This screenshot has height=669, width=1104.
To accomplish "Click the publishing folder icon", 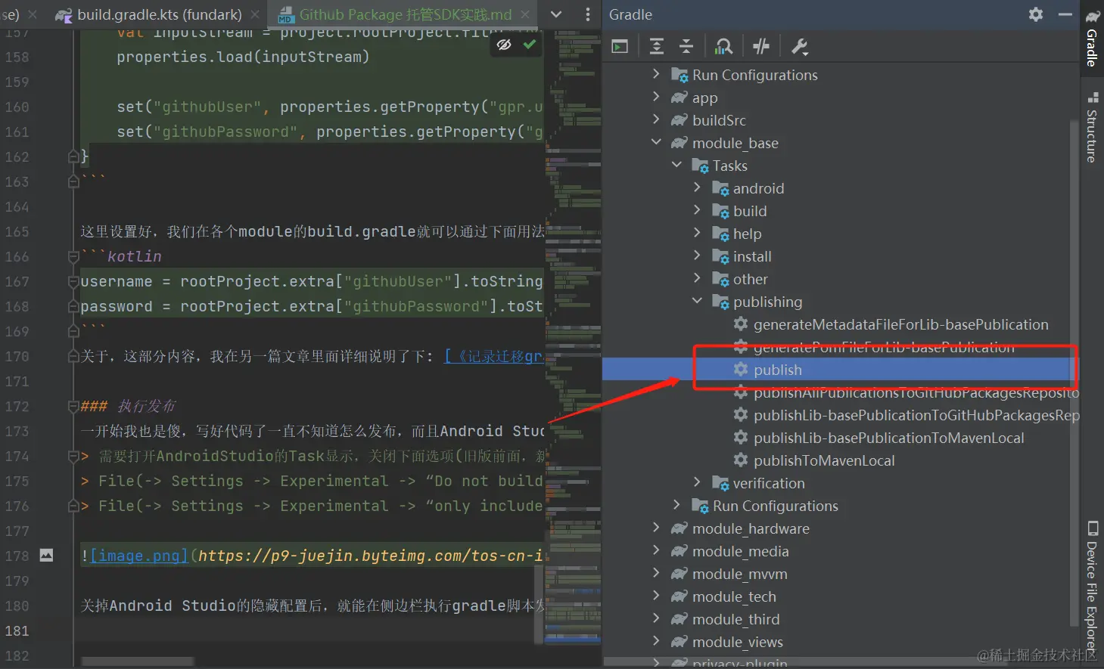I will tap(721, 302).
